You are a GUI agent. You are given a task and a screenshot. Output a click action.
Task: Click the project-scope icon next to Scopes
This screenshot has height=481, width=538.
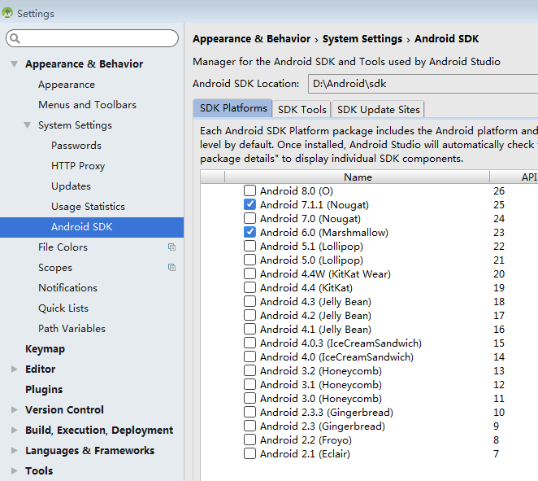tap(172, 267)
